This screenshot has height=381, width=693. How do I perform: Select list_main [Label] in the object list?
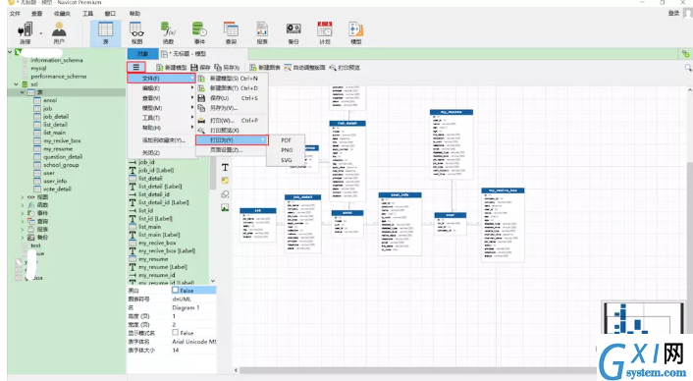pyautogui.click(x=159, y=235)
